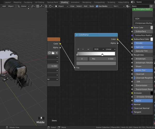Viewport: 155px width, 129px height.
Task: Switch to the Texture Paint workspace tab
Action: 52,2
